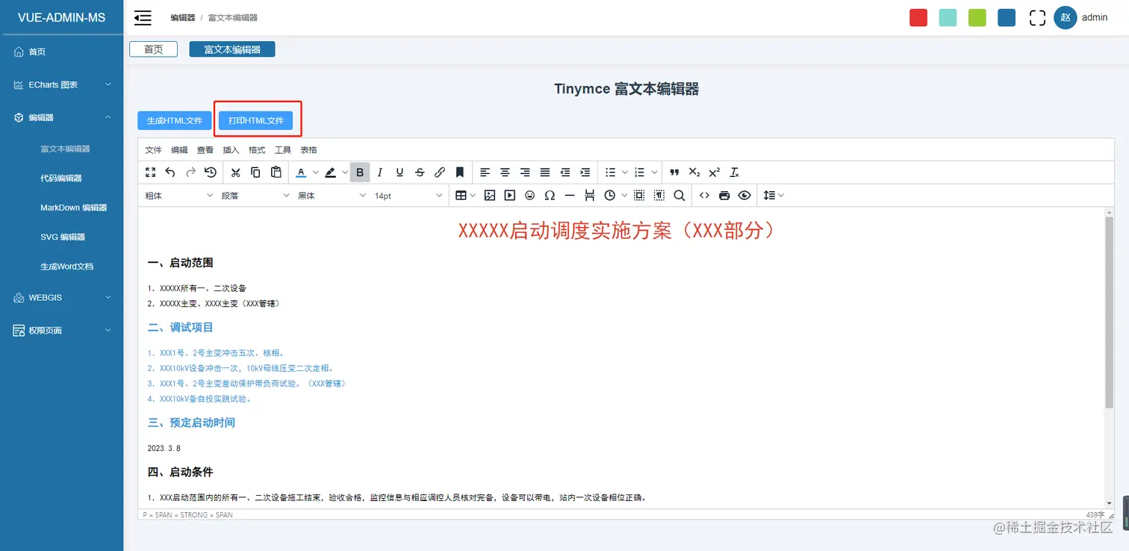The height and width of the screenshot is (551, 1129).
Task: Click 生成HTML文件 button
Action: tap(175, 120)
